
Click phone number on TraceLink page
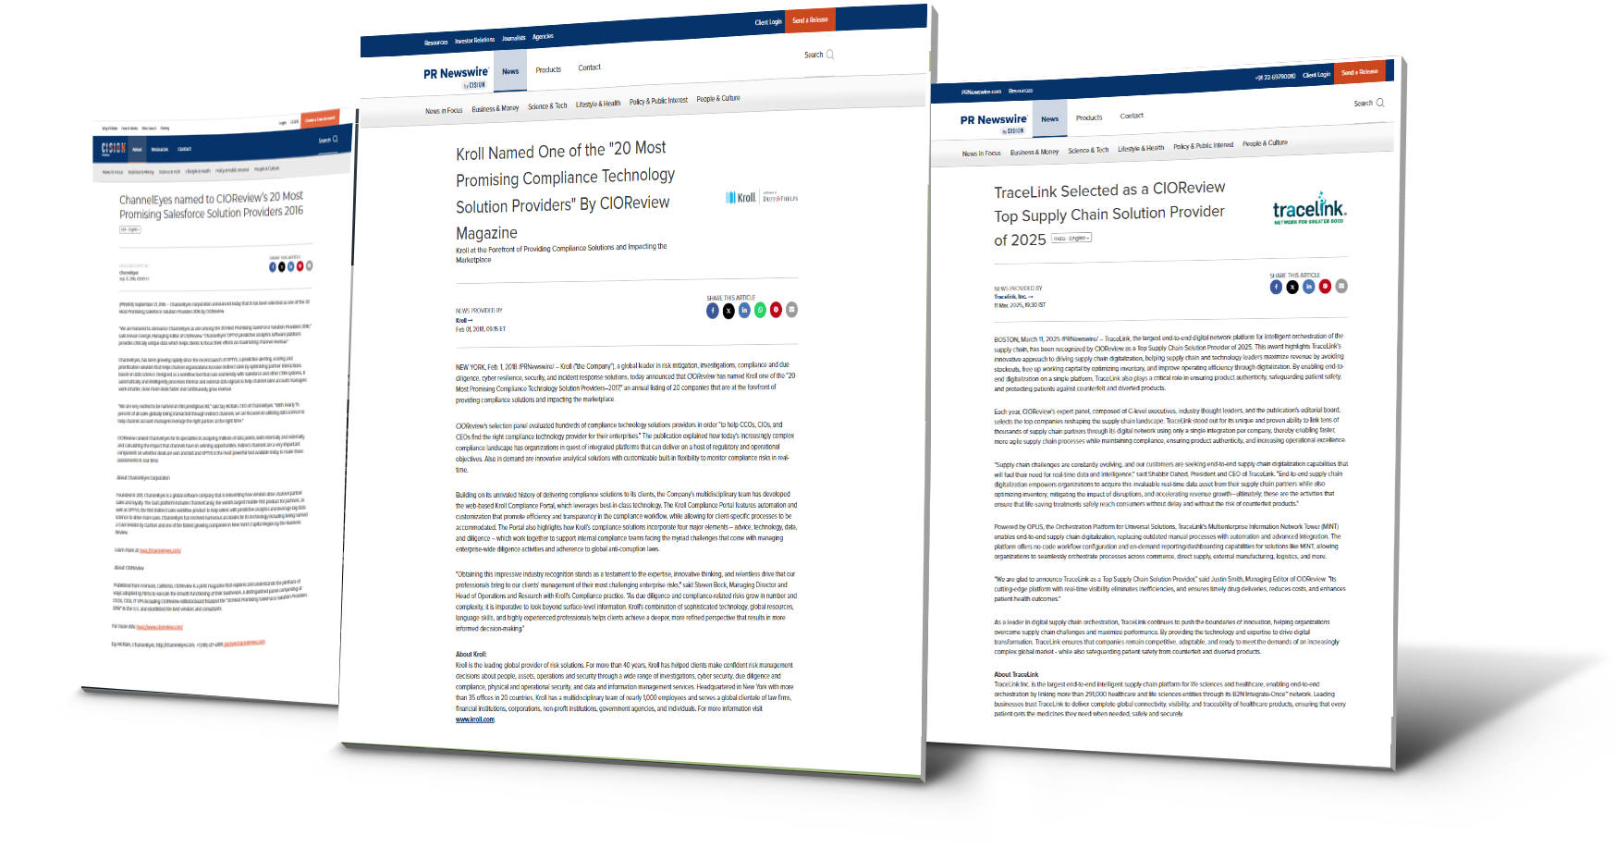pyautogui.click(x=1275, y=77)
